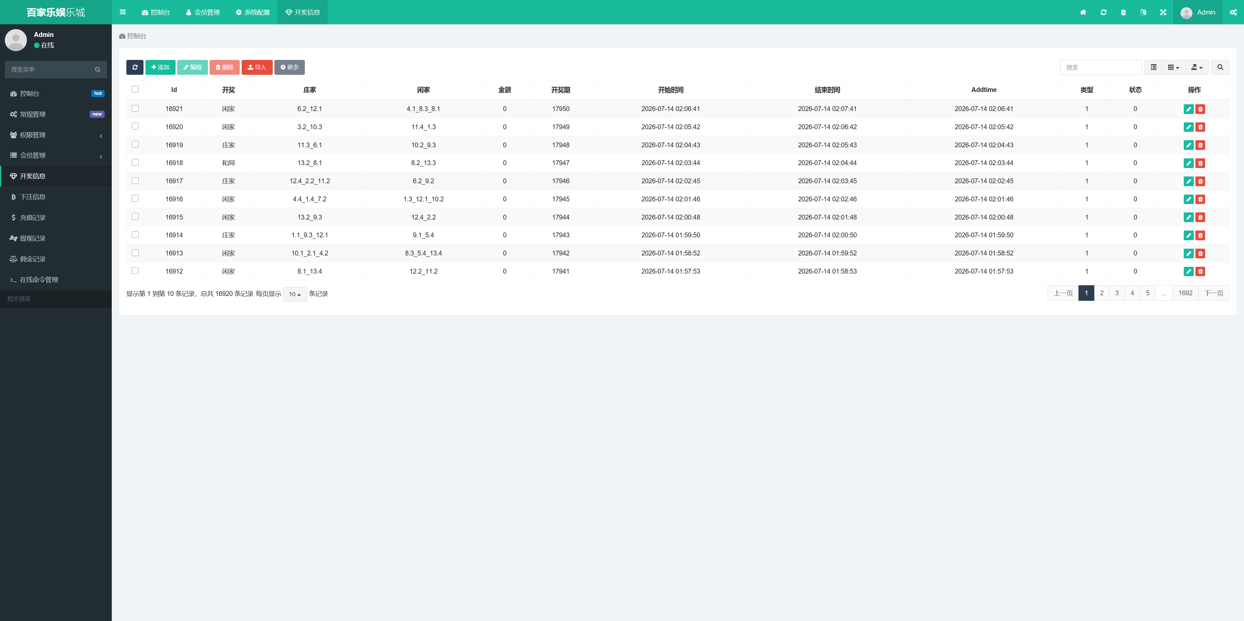Screen dimensions: 1244x621
Task: Refresh table with dark refresh button
Action: (x=135, y=67)
